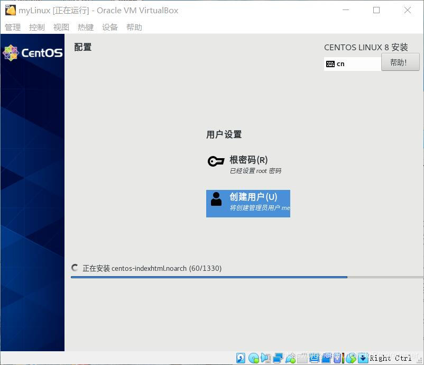Viewport: 424px width, 365px height.
Task: Click the network adapters status icon
Action: coord(278,358)
